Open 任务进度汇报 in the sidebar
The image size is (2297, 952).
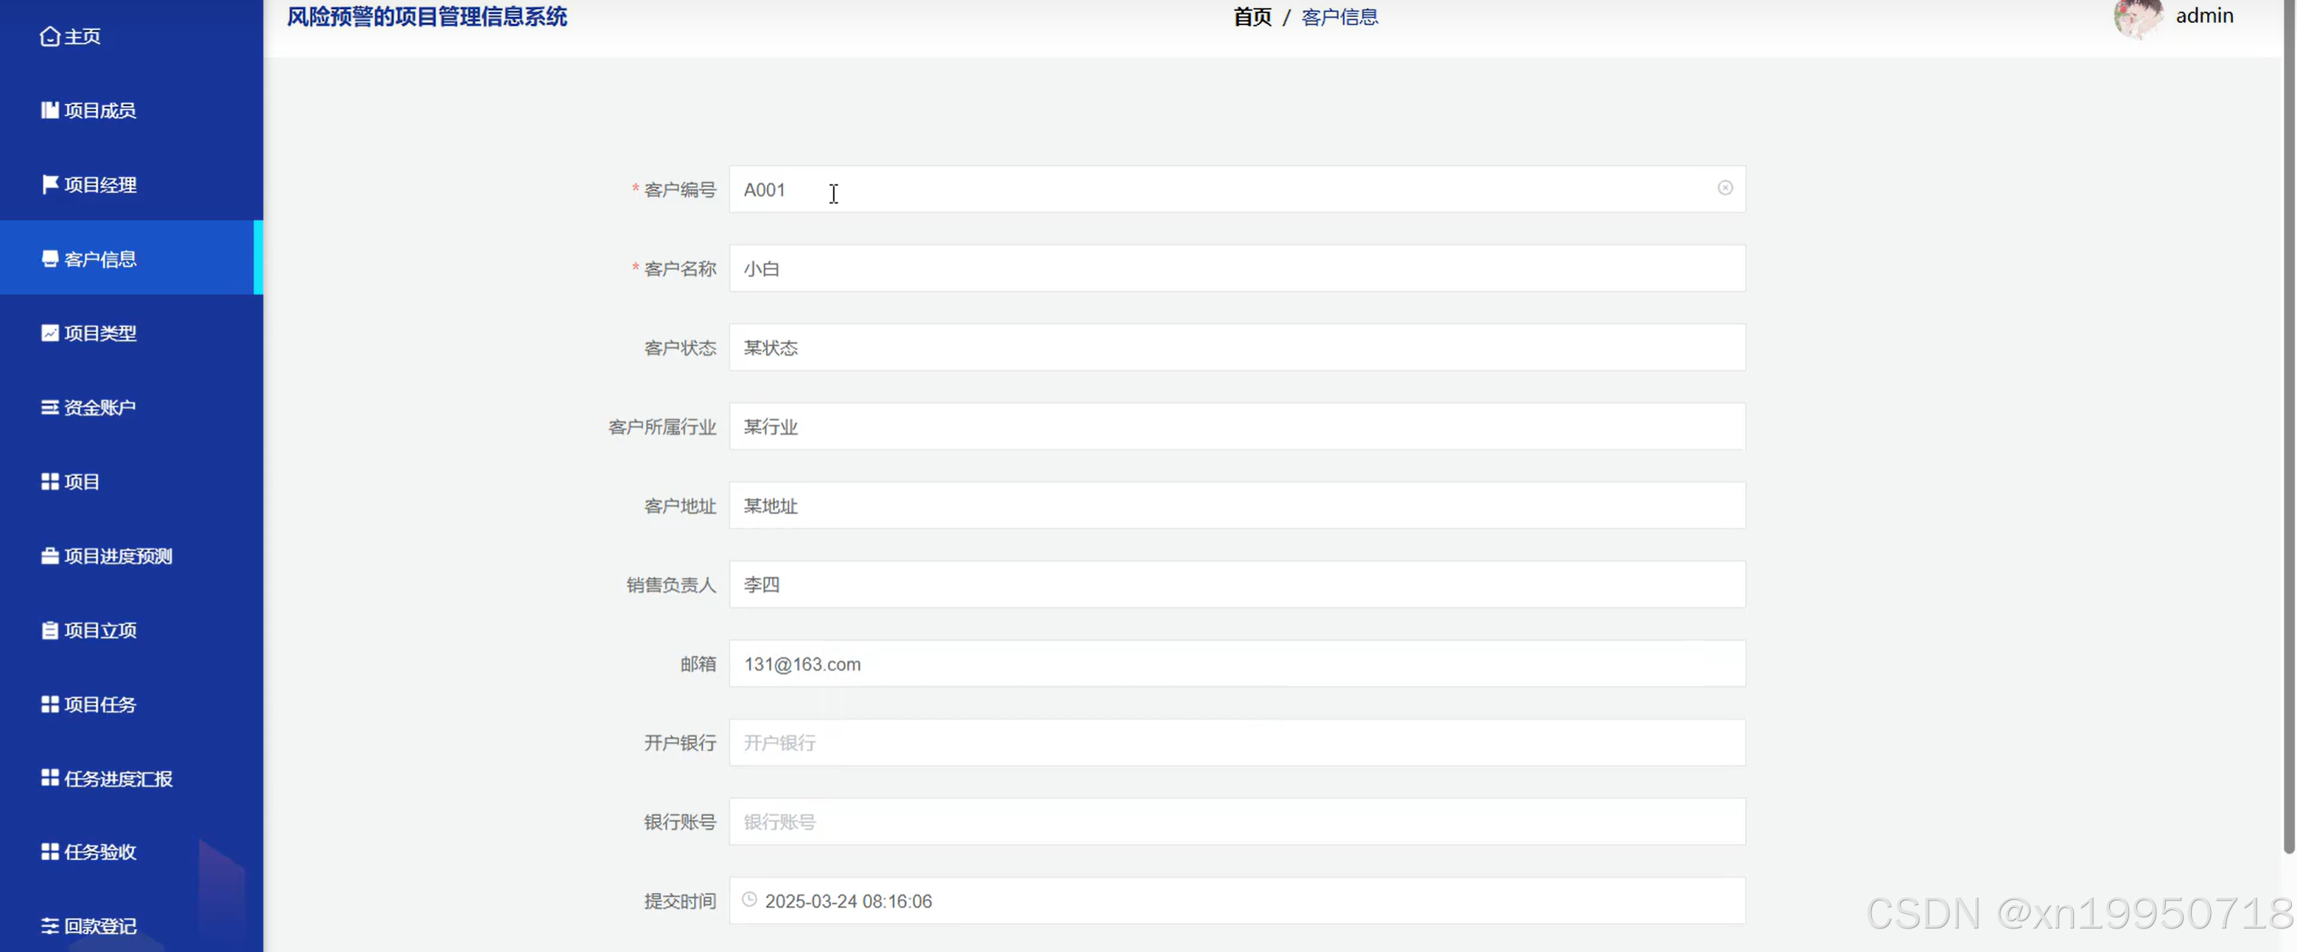tap(131, 778)
